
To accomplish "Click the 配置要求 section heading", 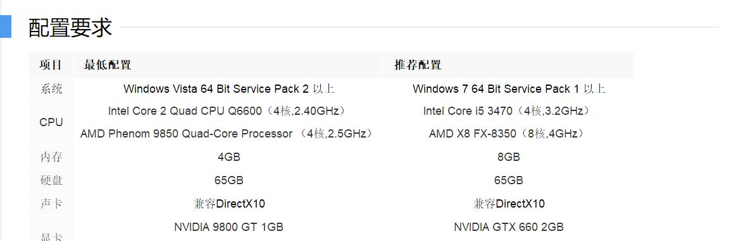I will click(x=70, y=27).
